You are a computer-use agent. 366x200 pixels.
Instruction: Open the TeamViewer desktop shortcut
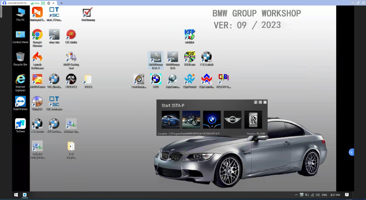(20, 102)
